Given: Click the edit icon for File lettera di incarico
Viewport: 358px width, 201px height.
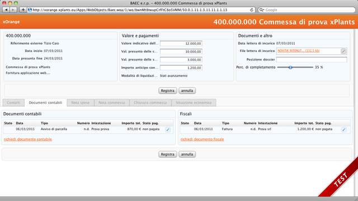Looking at the screenshot, I should (343, 51).
